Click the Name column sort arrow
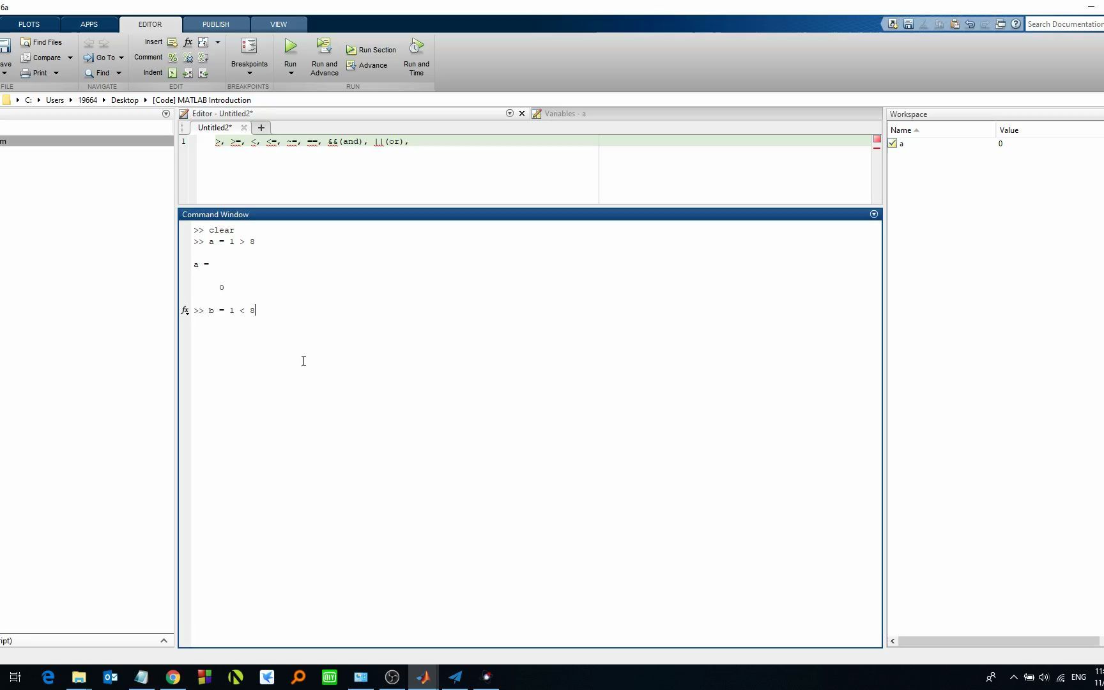Viewport: 1104px width, 690px height. coord(915,130)
